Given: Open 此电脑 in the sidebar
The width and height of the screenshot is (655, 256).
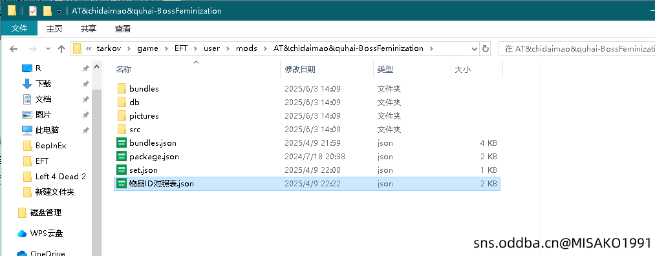Looking at the screenshot, I should pos(47,130).
